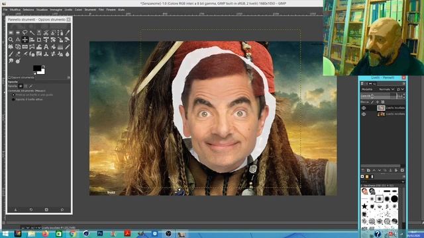Select the Airbrush tool
The height and width of the screenshot is (238, 424).
point(25,54)
